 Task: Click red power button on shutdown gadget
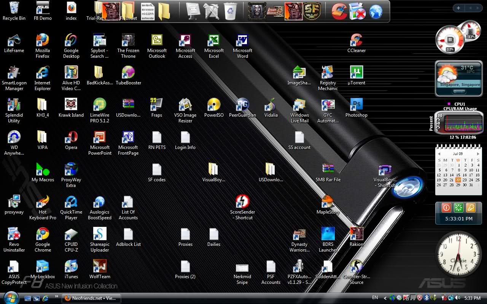click(x=446, y=207)
